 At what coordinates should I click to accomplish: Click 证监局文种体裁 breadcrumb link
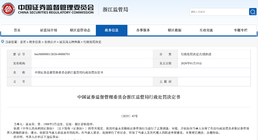70,42
